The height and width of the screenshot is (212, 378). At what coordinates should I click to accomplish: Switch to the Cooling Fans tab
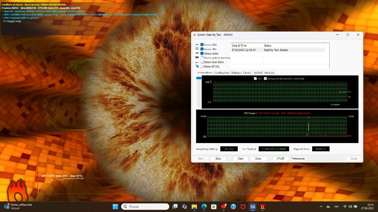[222, 73]
